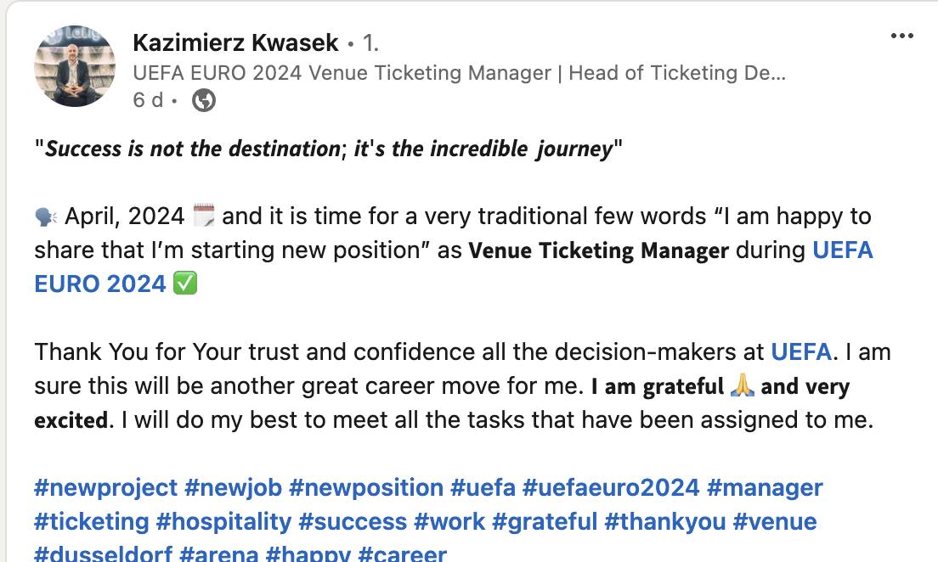Open the #newjob hashtag

coord(232,488)
